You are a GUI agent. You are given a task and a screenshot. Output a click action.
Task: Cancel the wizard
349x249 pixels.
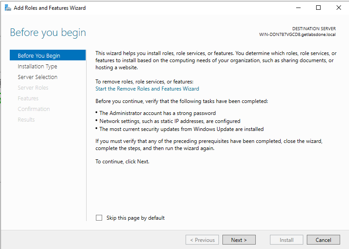tap(323, 240)
